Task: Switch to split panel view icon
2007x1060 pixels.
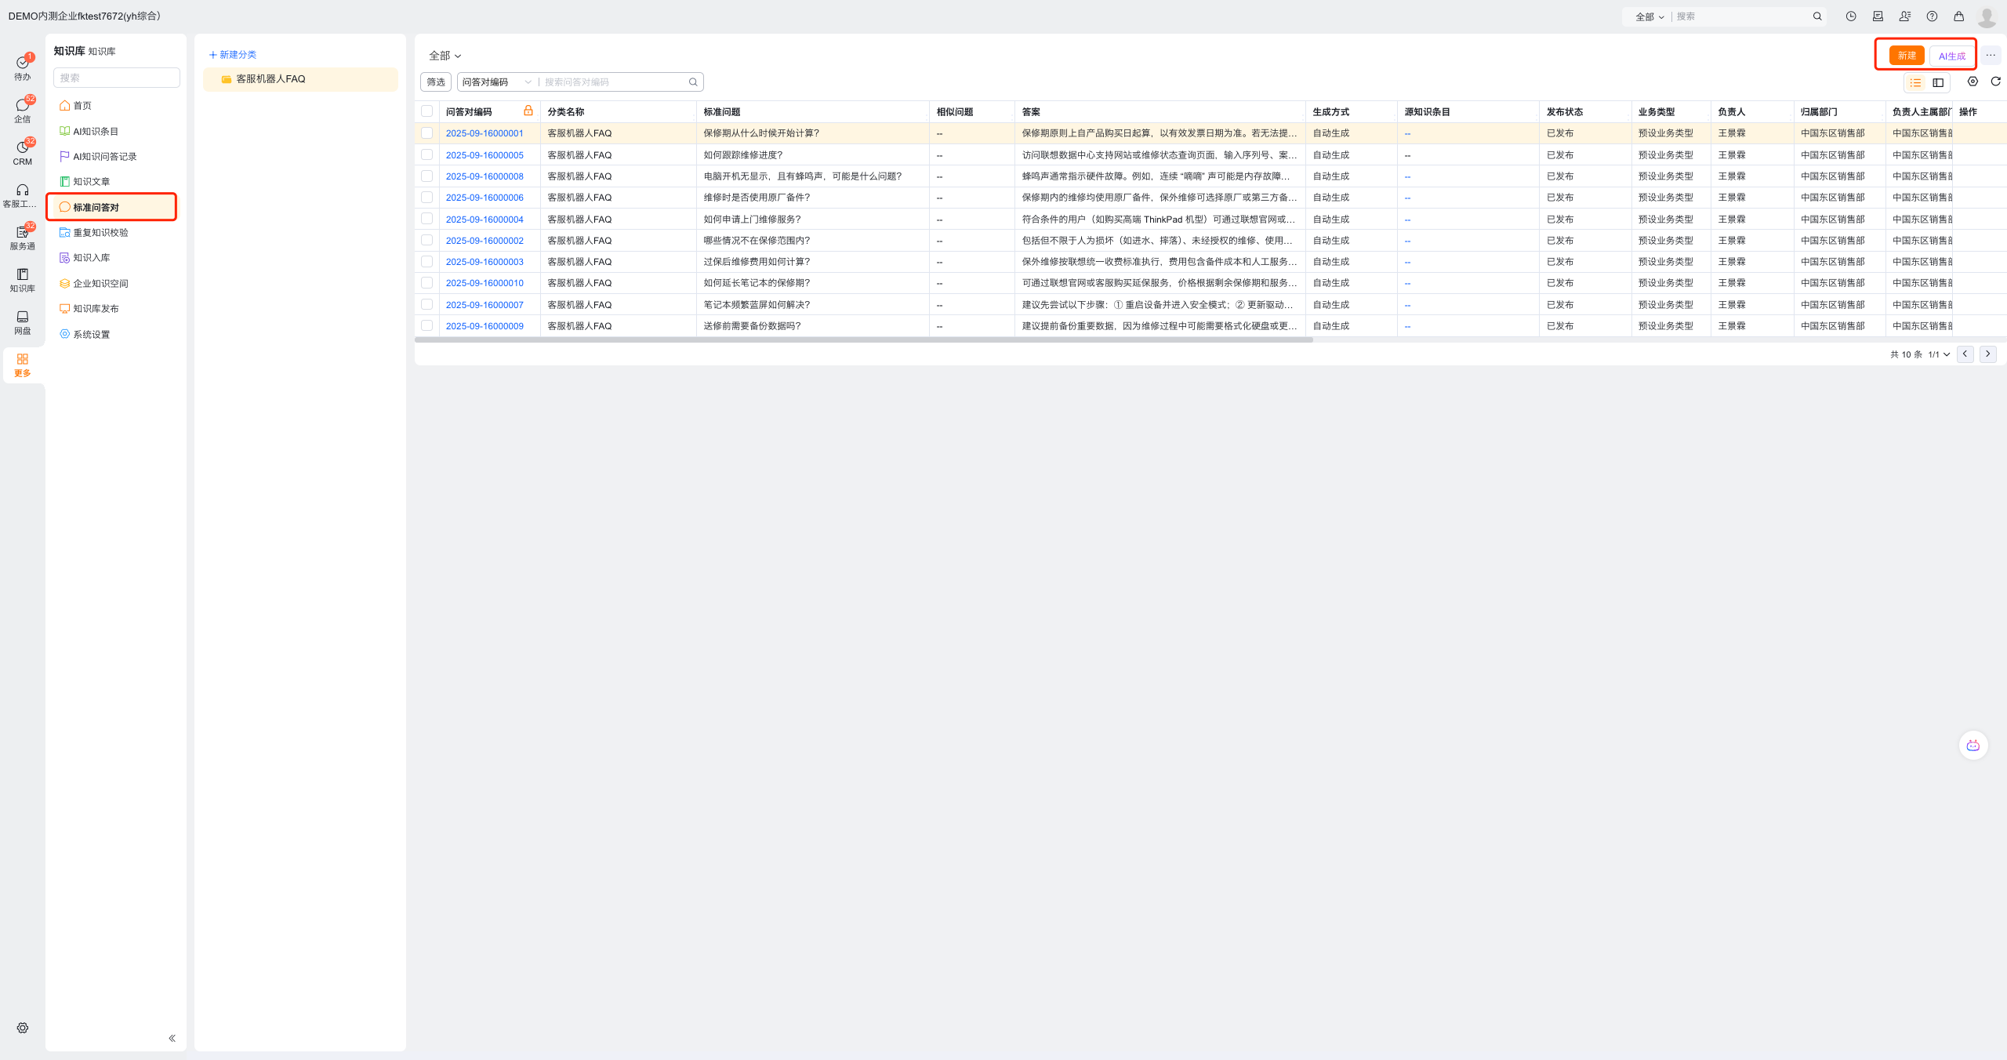Action: click(x=1938, y=82)
